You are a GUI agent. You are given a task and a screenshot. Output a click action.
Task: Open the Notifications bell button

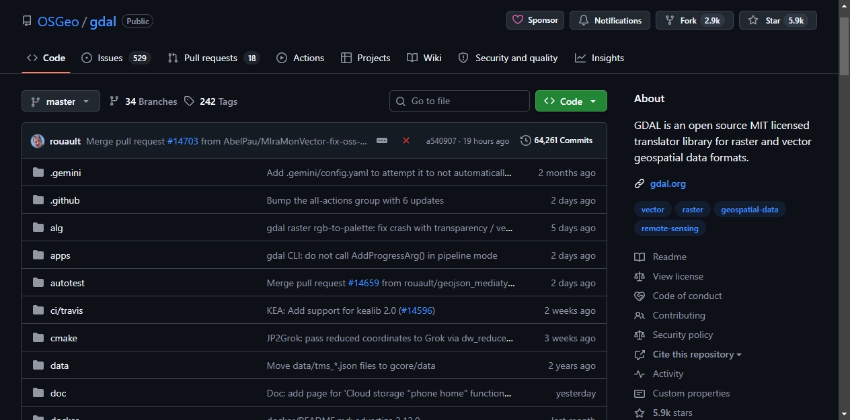610,20
